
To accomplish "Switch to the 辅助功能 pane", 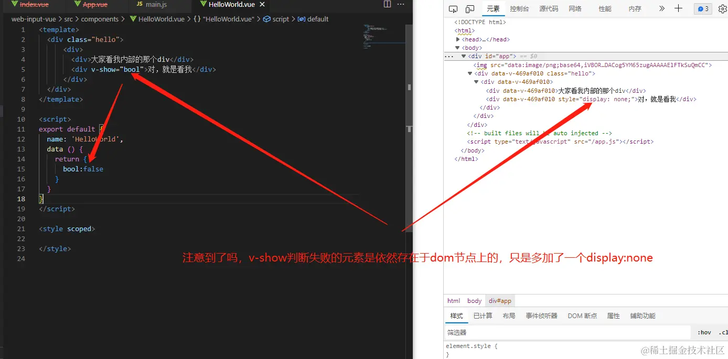I will click(x=643, y=316).
